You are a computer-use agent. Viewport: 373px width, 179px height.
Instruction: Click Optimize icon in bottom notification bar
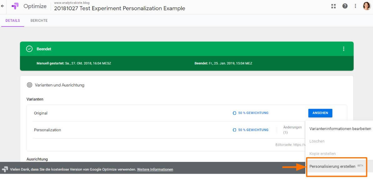[x=5, y=169]
